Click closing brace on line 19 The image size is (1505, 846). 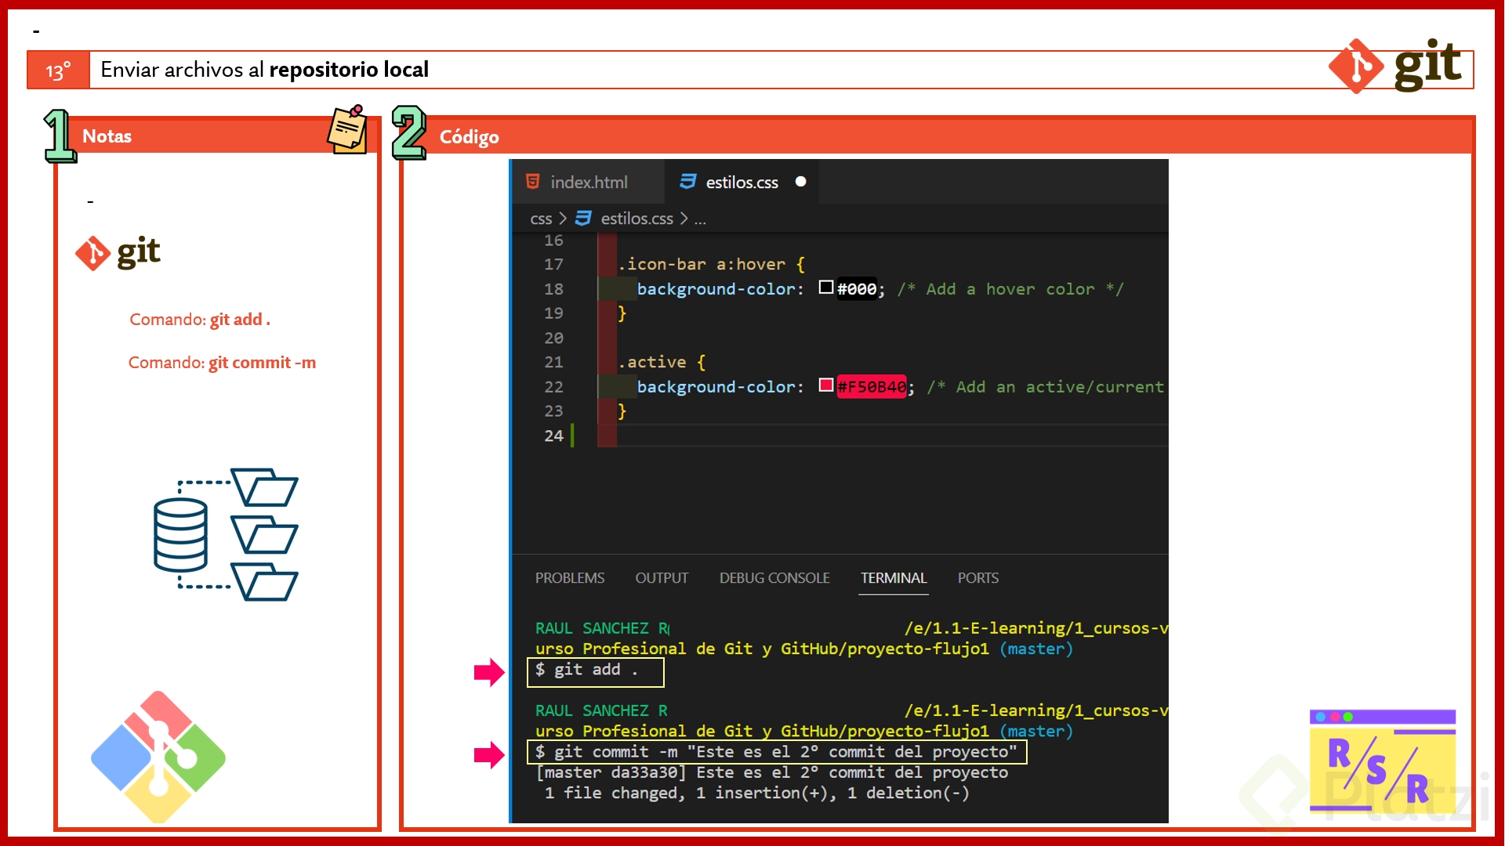tap(622, 313)
